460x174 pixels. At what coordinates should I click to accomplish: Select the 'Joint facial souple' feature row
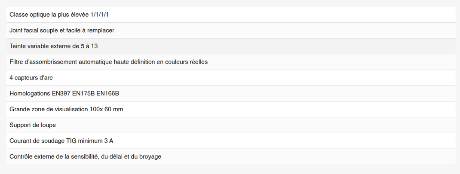(x=230, y=31)
